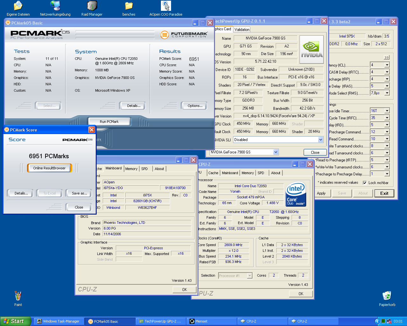
Task: Click Save as... in PCMark Score dialog
Action: pos(79,193)
